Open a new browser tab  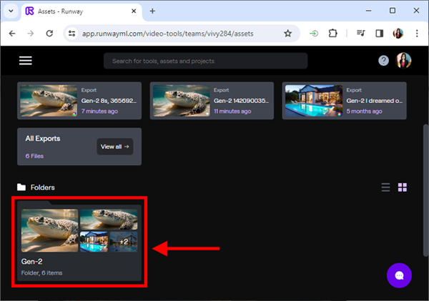[152, 11]
